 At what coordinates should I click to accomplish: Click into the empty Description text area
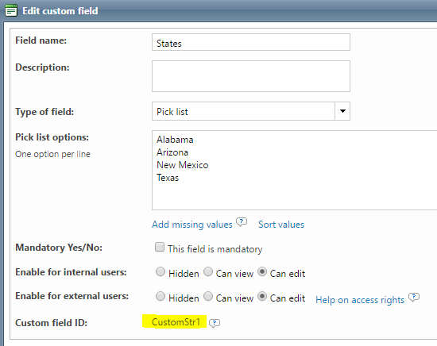point(251,76)
